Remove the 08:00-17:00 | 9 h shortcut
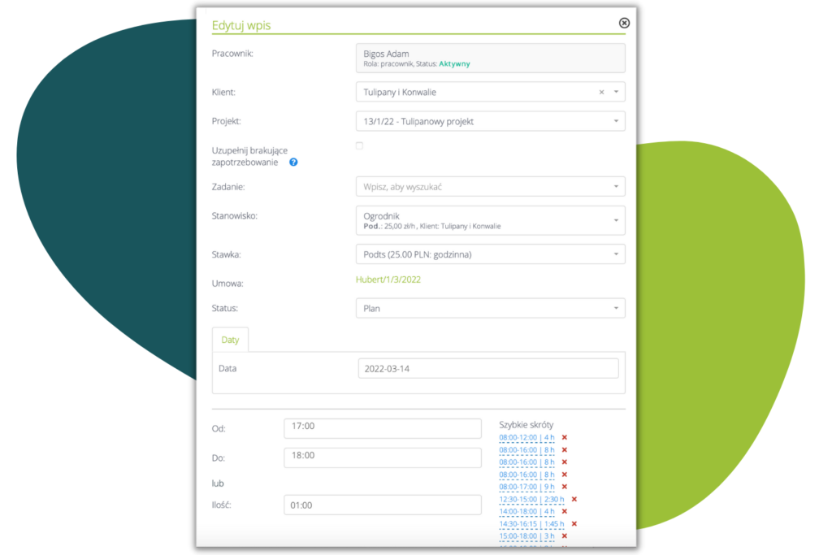Viewport: 832px width, 555px height. click(564, 487)
